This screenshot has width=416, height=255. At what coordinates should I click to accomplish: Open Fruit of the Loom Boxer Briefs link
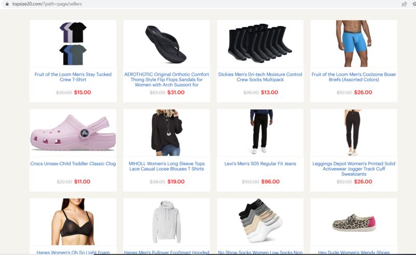(x=354, y=77)
